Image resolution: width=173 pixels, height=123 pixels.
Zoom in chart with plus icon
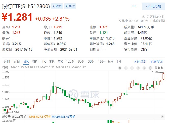(126, 68)
